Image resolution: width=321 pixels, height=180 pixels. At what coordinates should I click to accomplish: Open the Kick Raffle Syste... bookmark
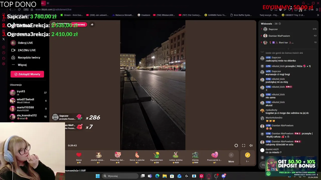coord(241,15)
